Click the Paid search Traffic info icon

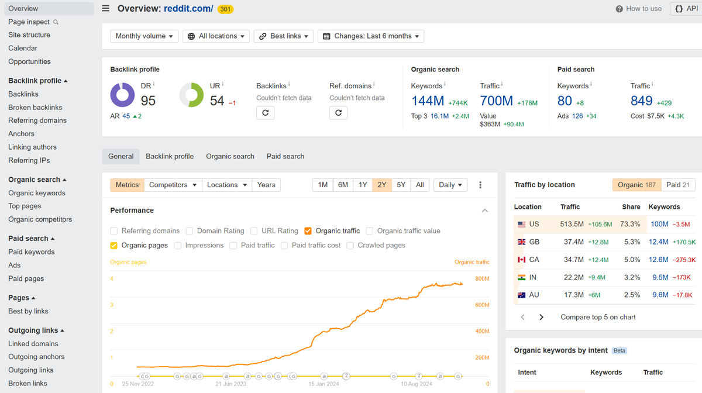point(653,84)
